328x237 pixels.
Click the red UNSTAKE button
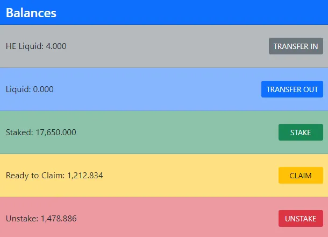click(x=300, y=219)
